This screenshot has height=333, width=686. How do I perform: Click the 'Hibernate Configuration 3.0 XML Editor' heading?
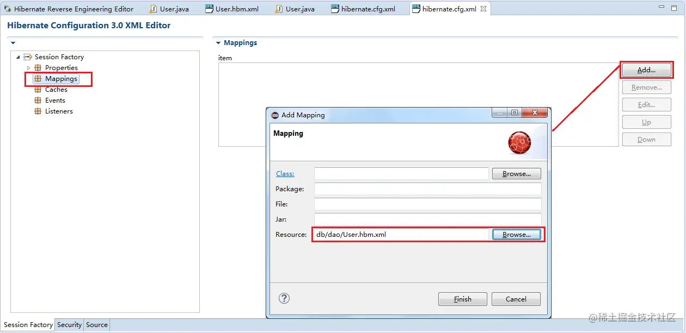point(89,26)
